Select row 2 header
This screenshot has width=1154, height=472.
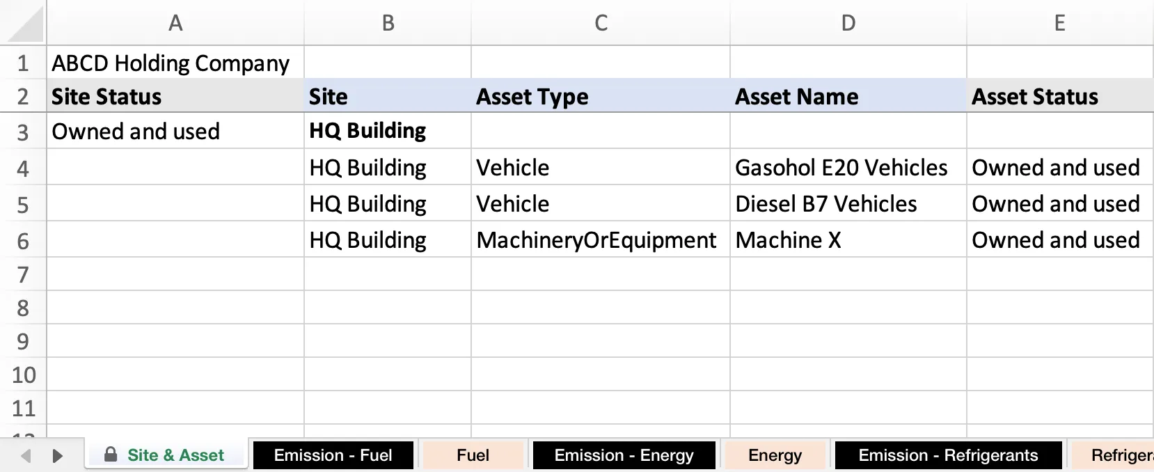tap(23, 97)
